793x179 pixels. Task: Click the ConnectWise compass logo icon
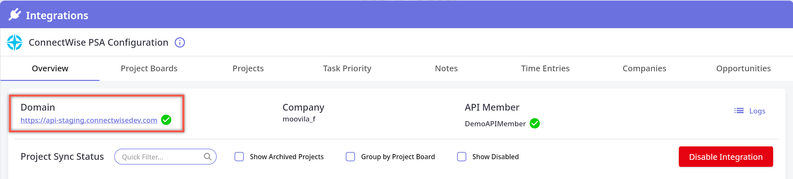coord(15,43)
